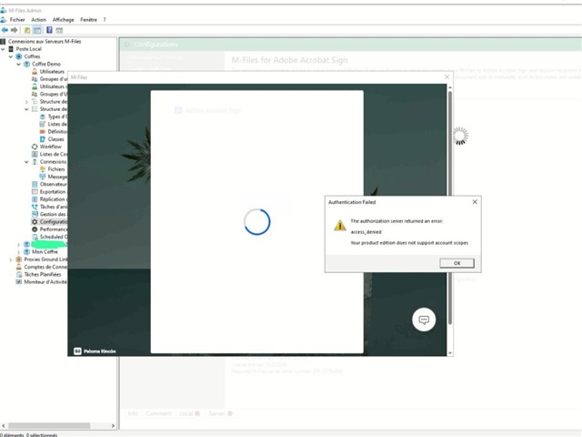
Task: Click the show/hide action pane toolbar icon
Action: 59,30
